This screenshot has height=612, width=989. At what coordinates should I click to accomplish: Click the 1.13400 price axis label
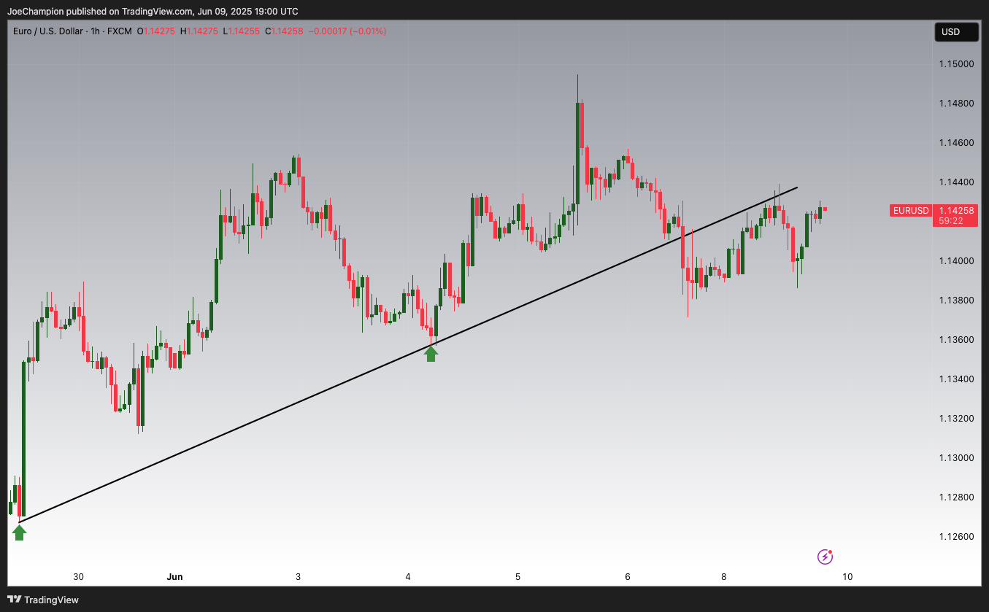(955, 379)
